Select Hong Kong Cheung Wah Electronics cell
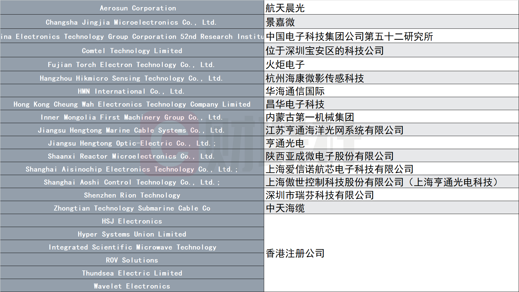Screen dimensions: 519x292 click(x=132, y=104)
